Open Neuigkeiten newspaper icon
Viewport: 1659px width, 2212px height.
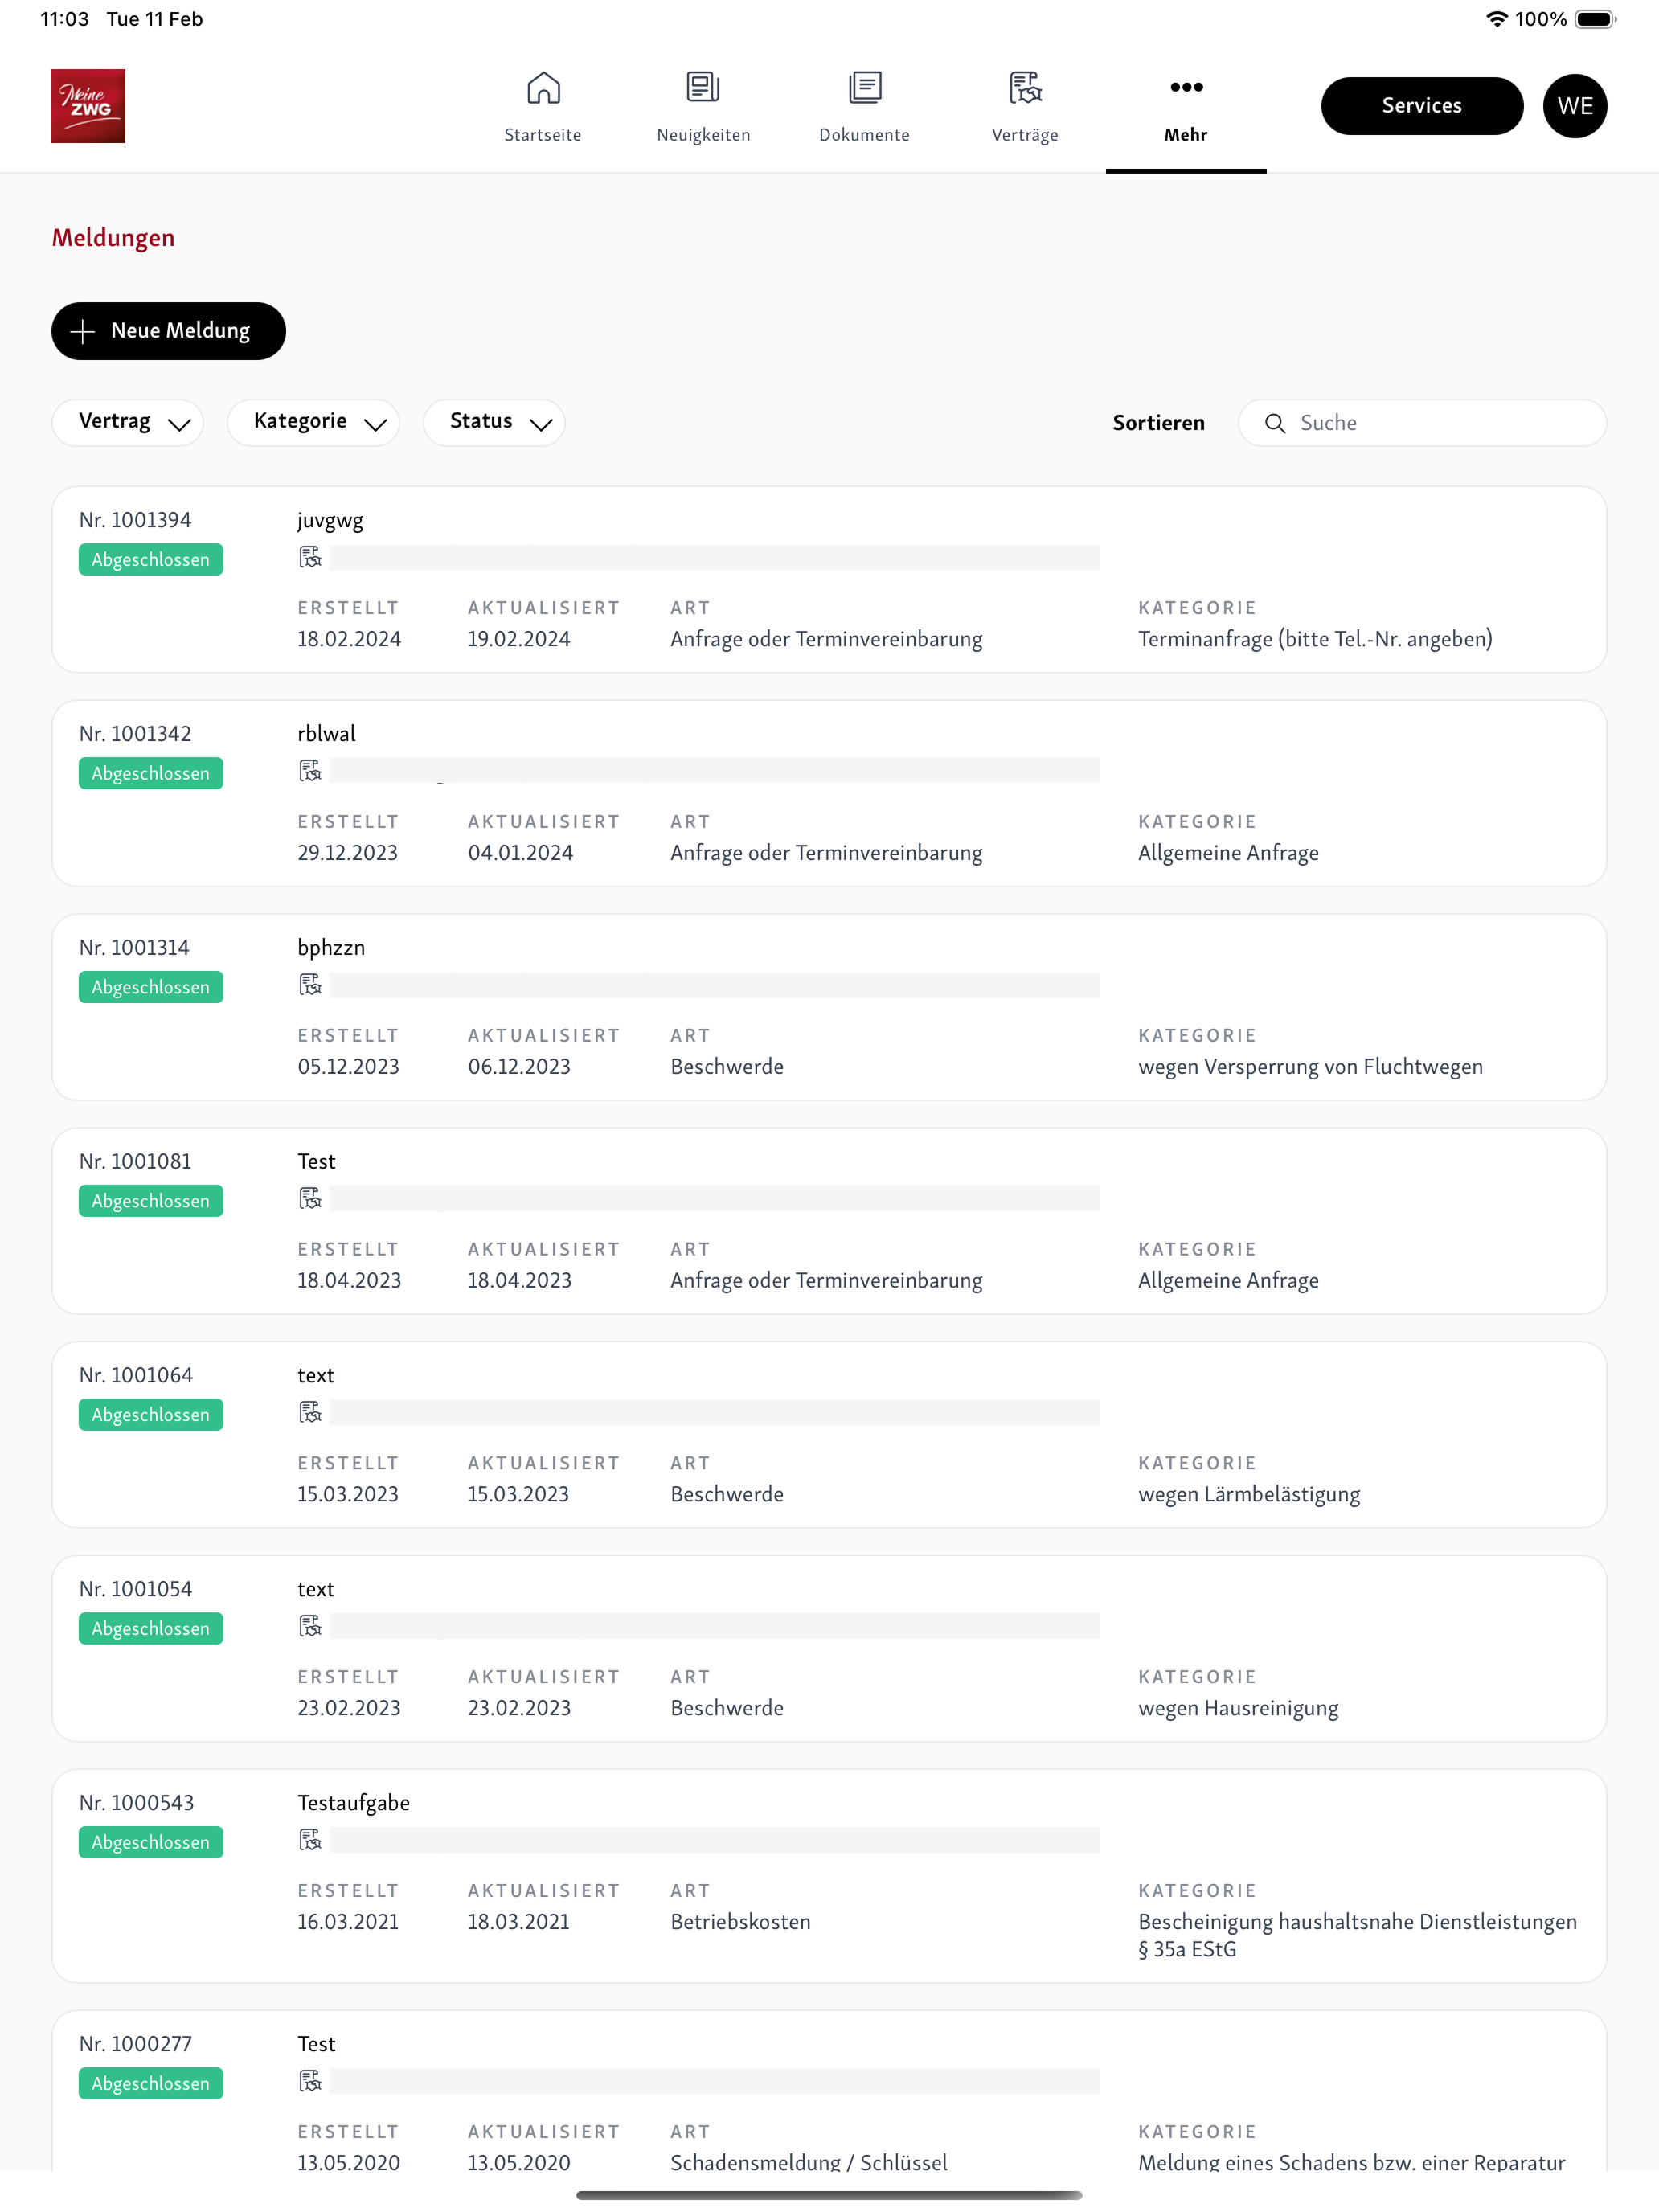coord(703,88)
